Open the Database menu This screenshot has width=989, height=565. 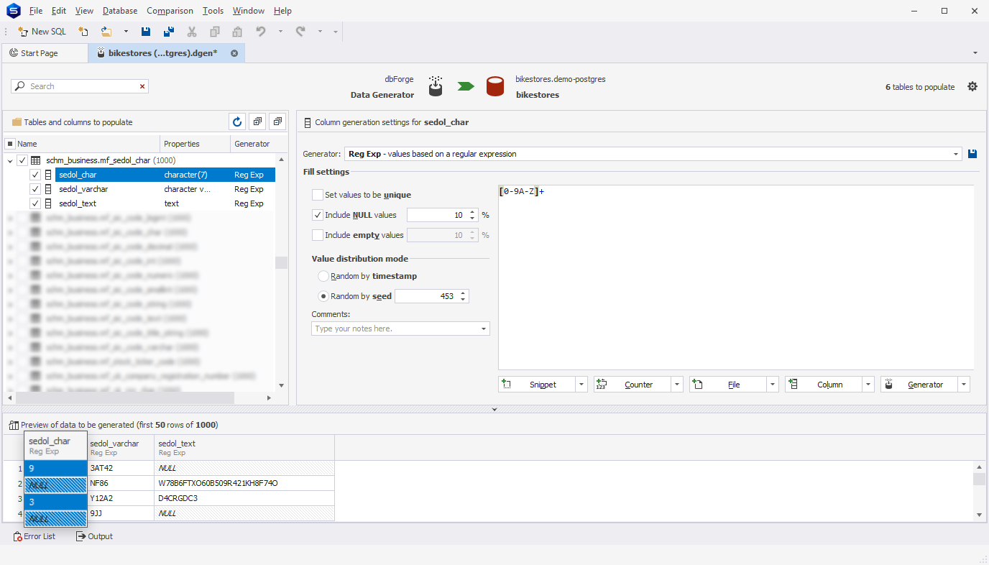coord(120,11)
